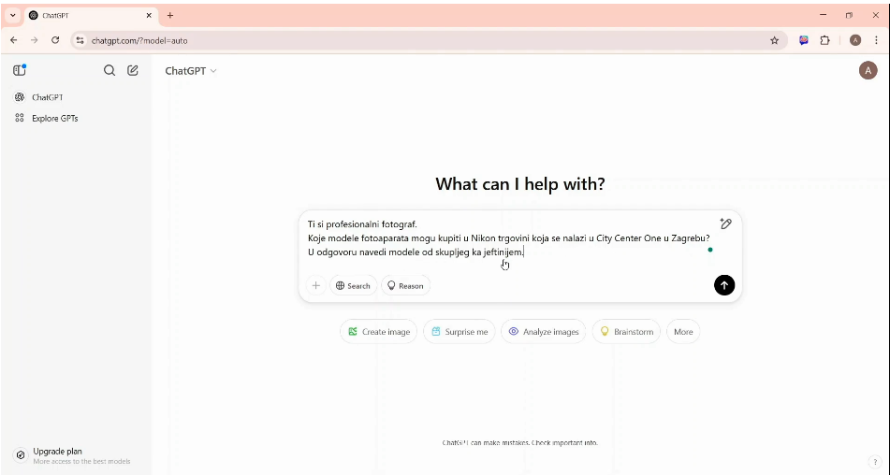This screenshot has width=890, height=475.
Task: Show More suggestion chips
Action: 683,332
